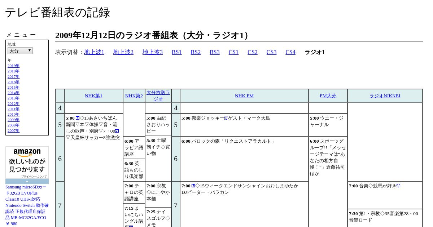The height and width of the screenshot is (227, 433).
Task: Switch display to CS3
Action: pos(271,52)
